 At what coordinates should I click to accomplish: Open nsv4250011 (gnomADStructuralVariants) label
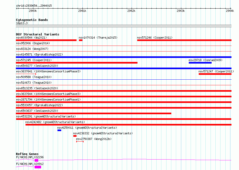pos(87,128)
